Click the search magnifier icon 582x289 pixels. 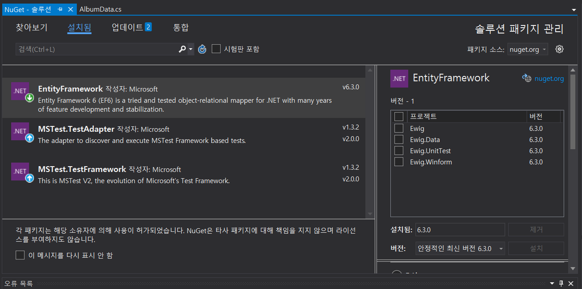[x=182, y=49]
